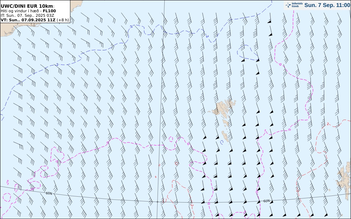351x219 pixels.
Task: Click the 'Sun. 7 Sep. 11:00' timestamp
Action: pos(327,5)
